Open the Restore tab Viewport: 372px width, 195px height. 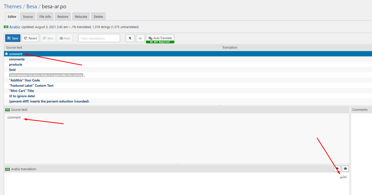pos(63,17)
